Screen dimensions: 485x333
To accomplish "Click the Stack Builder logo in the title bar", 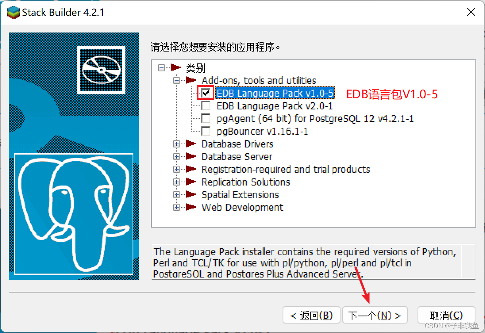I will point(13,12).
